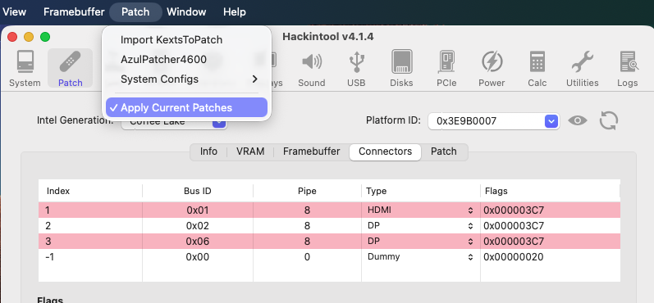Image resolution: width=654 pixels, height=303 pixels.
Task: Open the Power toolbar section
Action: [x=492, y=68]
